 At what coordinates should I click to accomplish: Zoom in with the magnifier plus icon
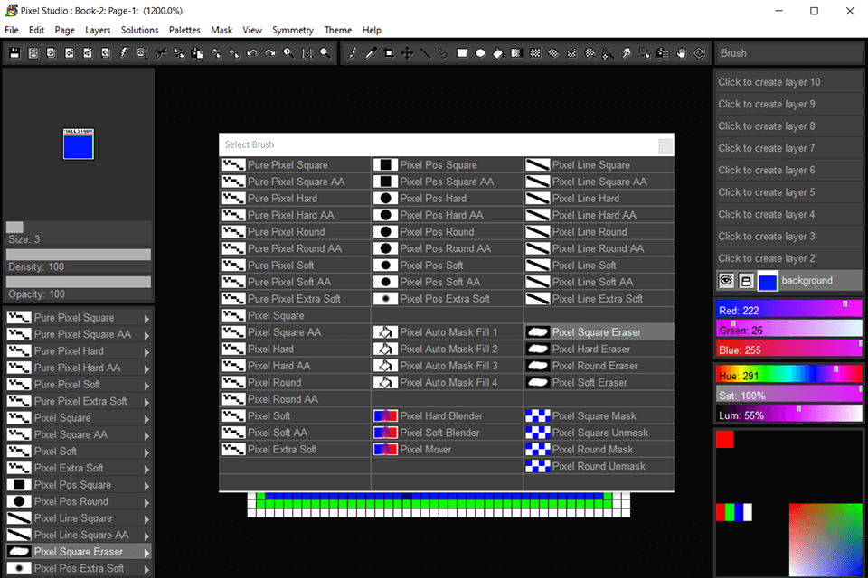coord(288,53)
